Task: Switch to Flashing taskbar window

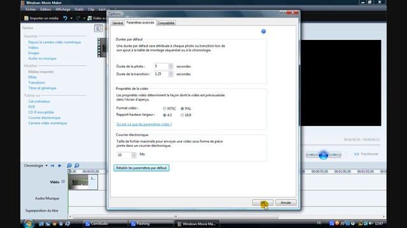Action: point(151,224)
